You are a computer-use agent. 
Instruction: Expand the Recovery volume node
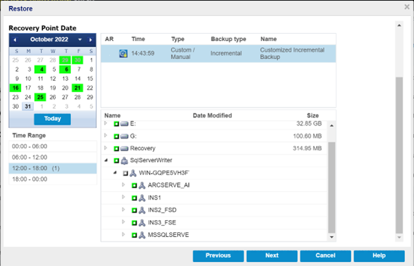[x=105, y=148]
